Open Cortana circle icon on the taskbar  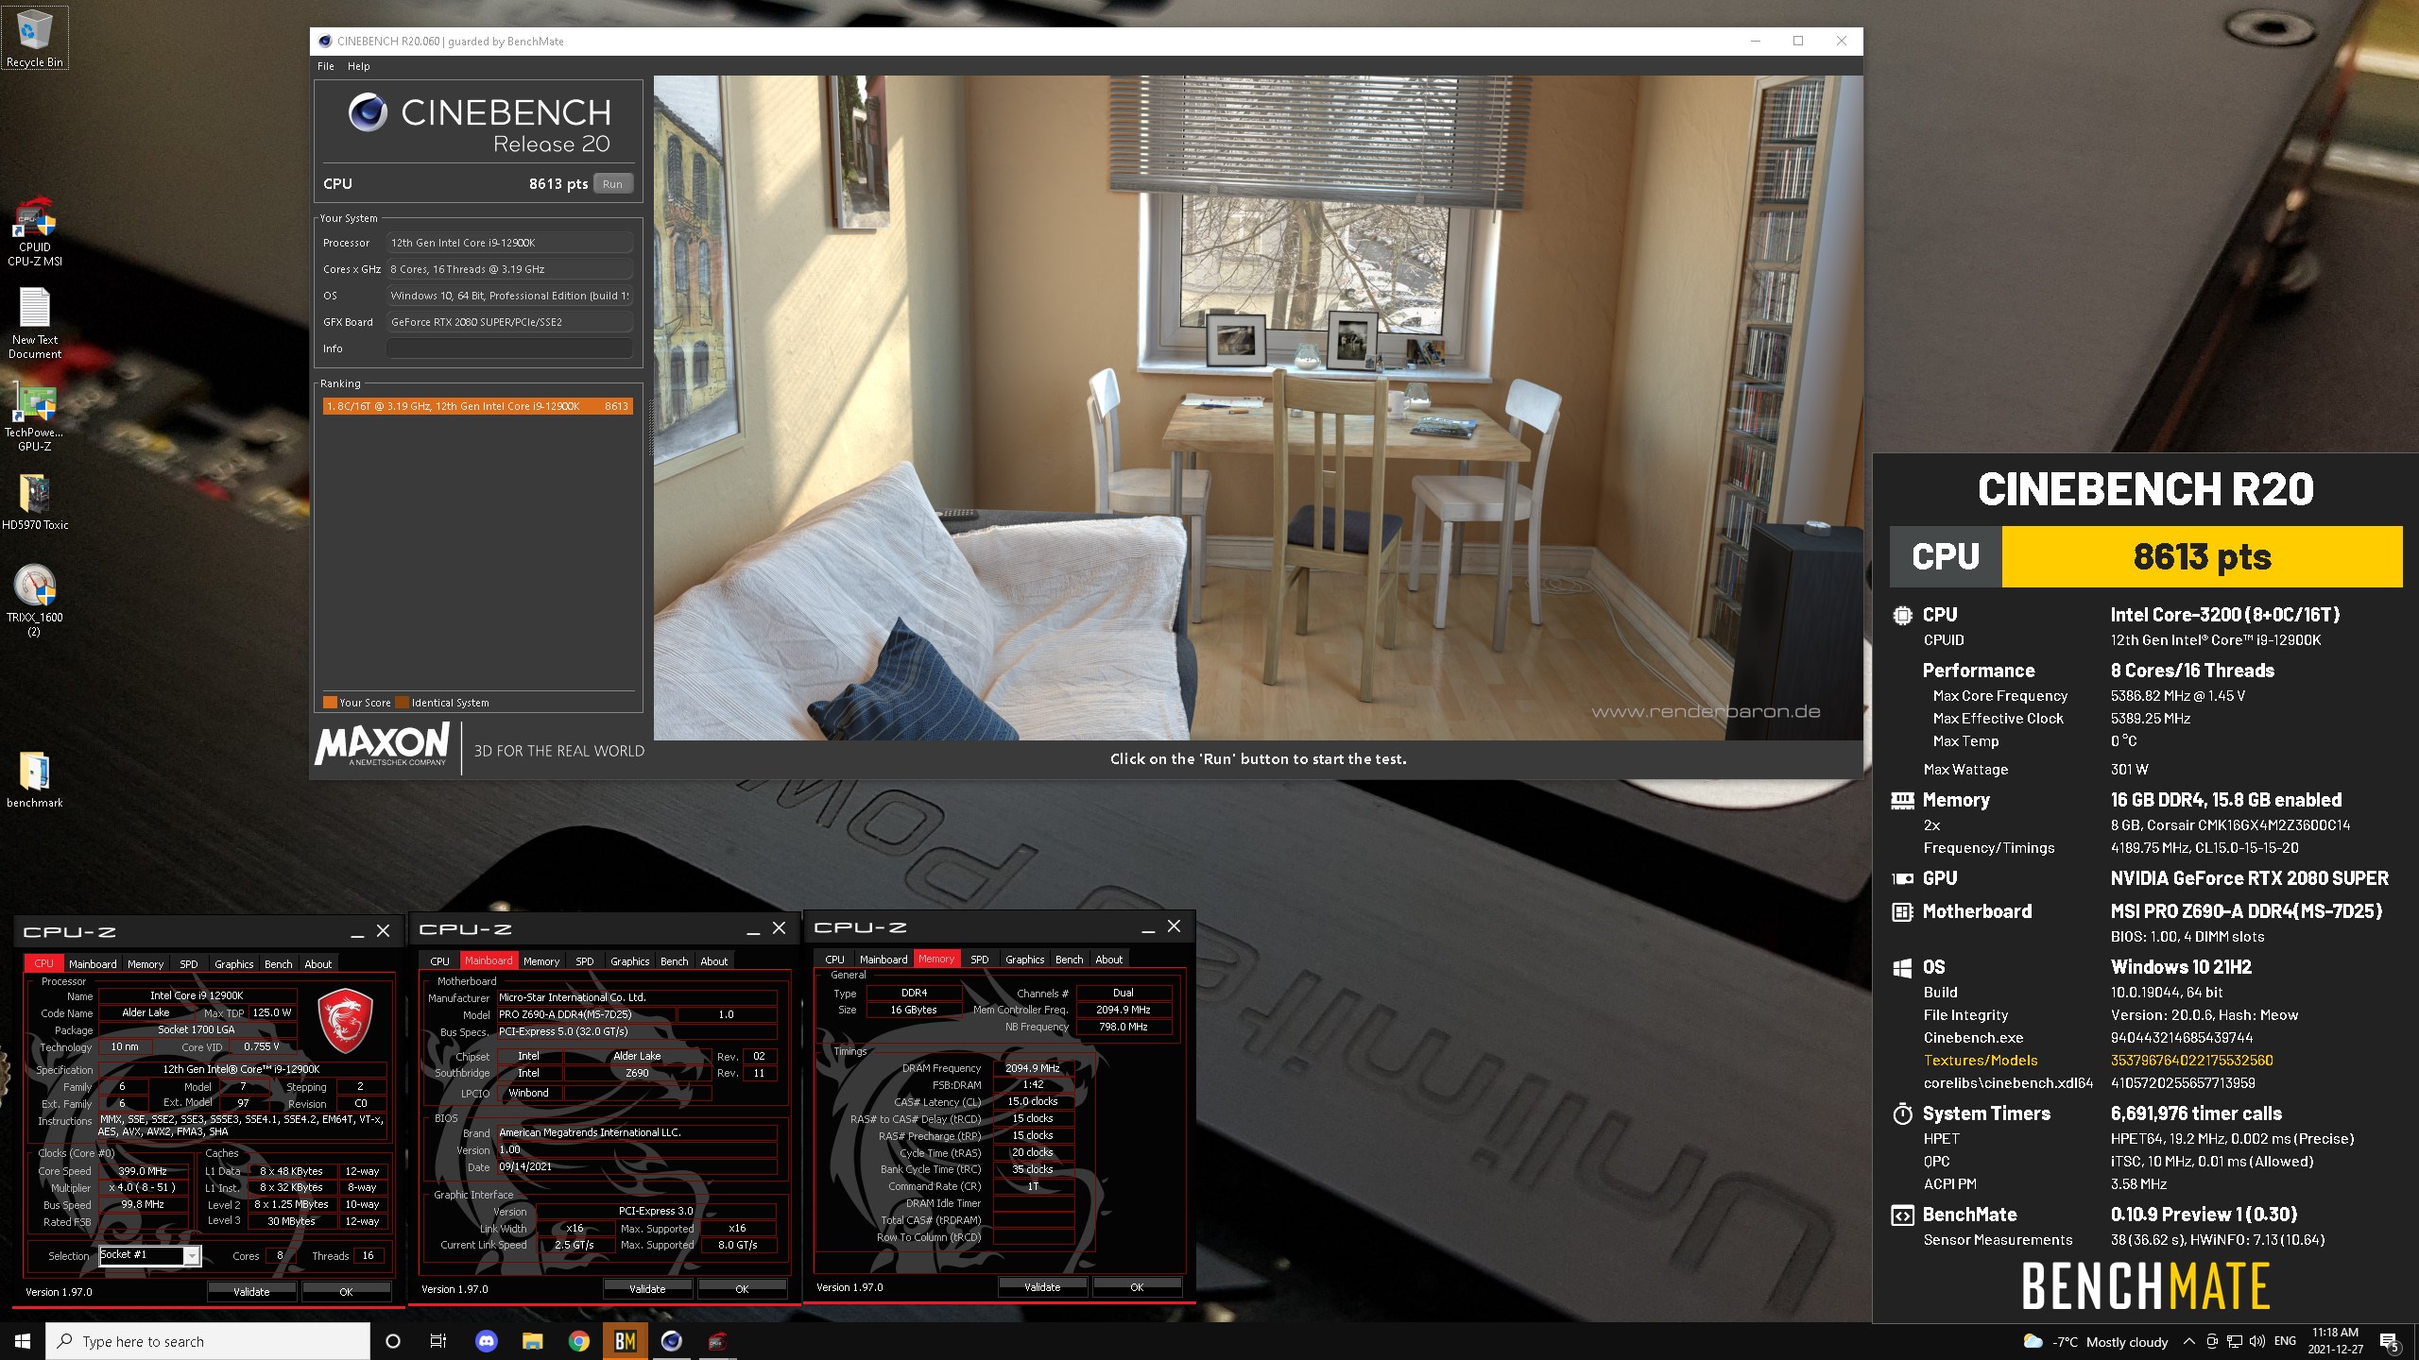pos(393,1341)
